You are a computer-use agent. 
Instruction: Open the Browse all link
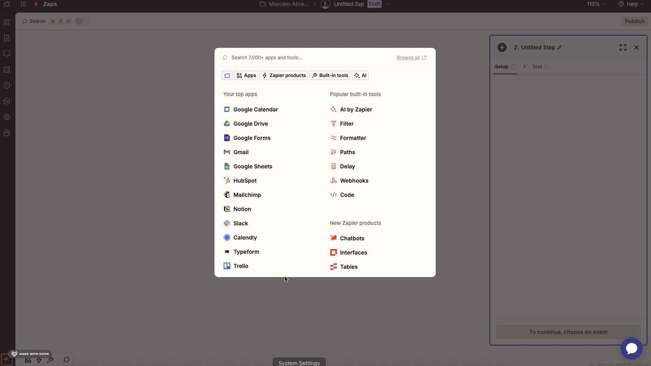point(408,58)
